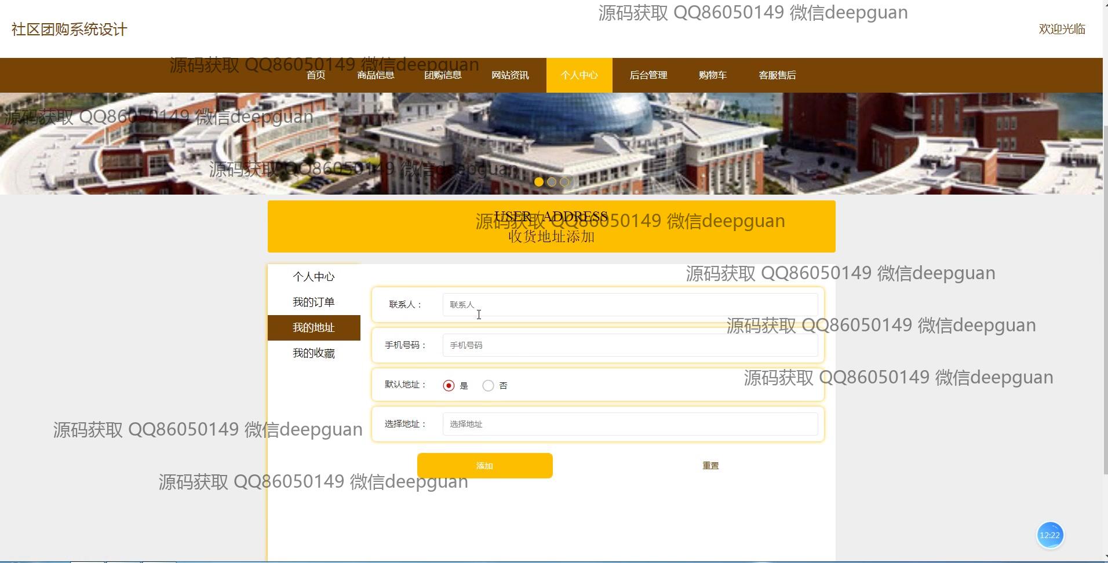Navigate to 网站资讯
The height and width of the screenshot is (563, 1108).
(x=510, y=75)
